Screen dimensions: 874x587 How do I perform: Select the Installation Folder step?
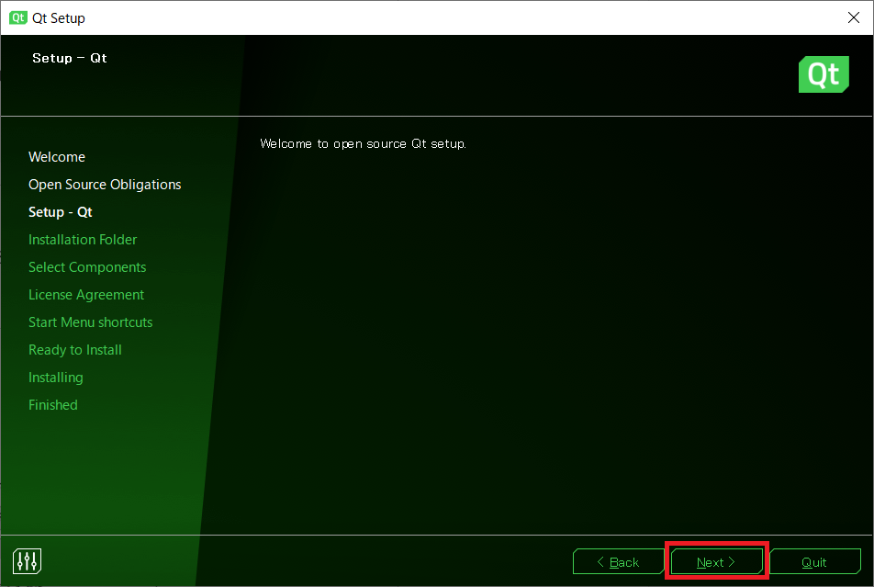click(83, 240)
